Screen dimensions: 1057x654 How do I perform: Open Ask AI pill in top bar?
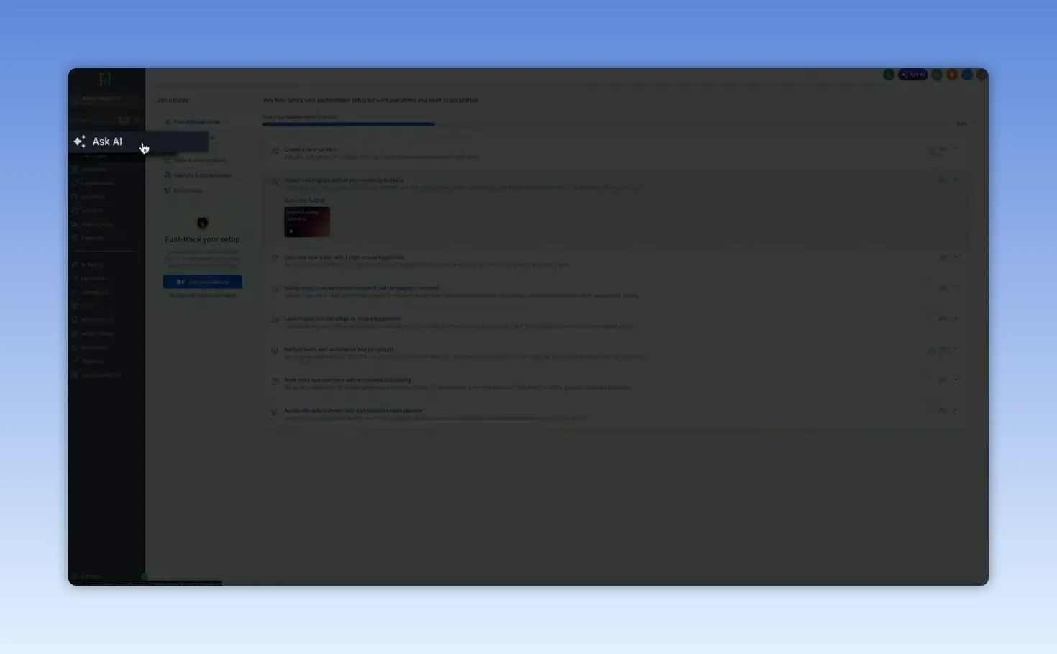coord(912,75)
